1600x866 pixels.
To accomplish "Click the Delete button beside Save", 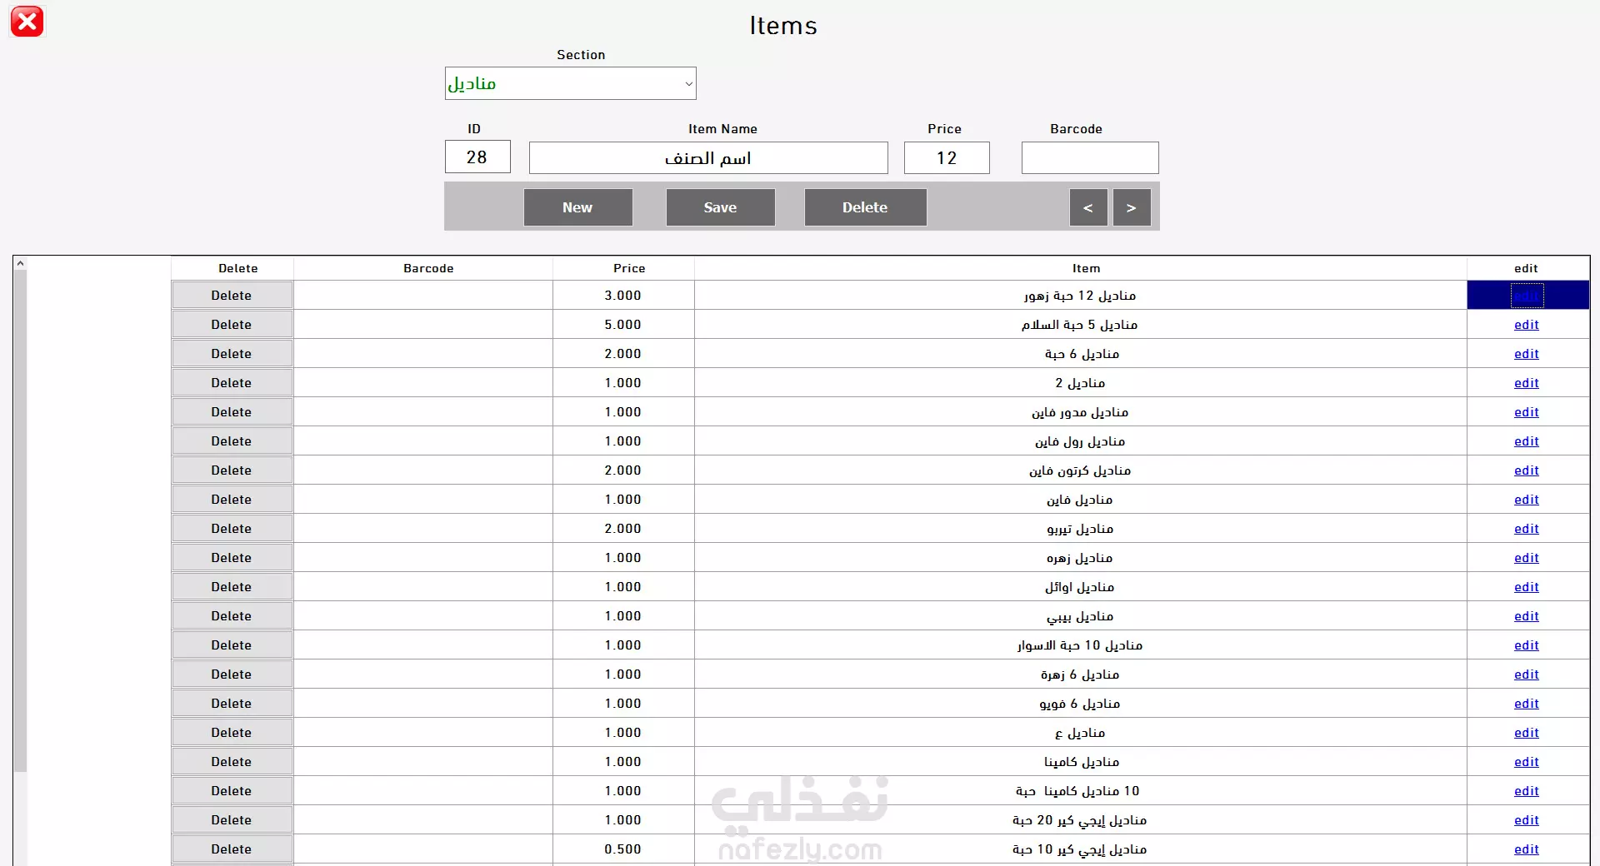I will (x=865, y=207).
